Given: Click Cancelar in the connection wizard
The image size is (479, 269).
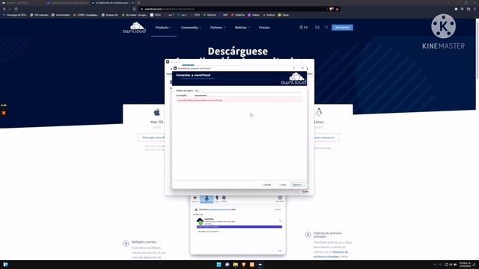Looking at the screenshot, I should coord(267,185).
